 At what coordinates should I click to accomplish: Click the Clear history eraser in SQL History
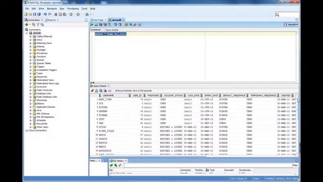120,165
